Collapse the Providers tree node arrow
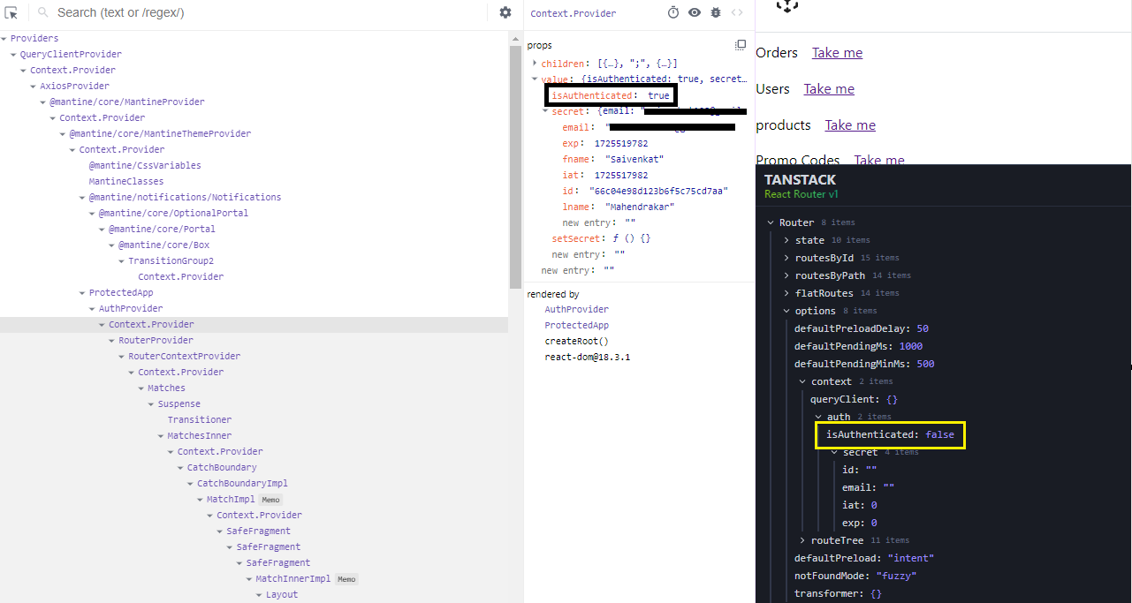Screen dimensions: 1132x603 (x=4, y=39)
